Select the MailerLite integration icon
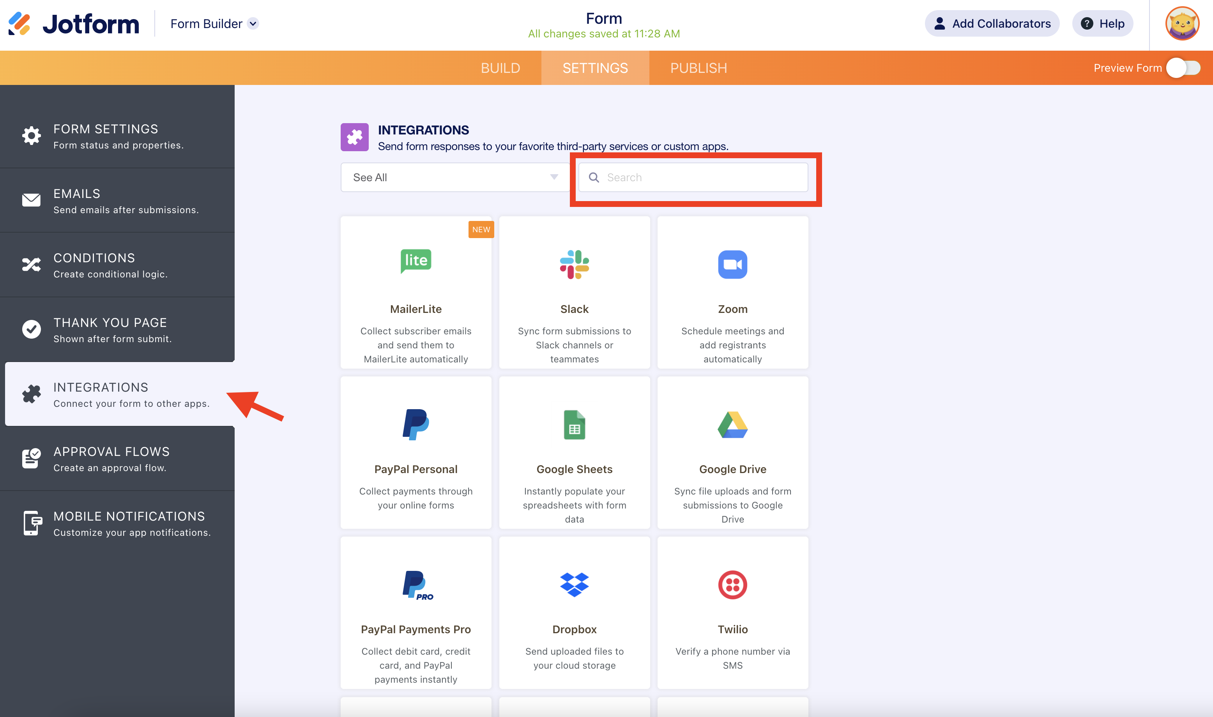The image size is (1213, 717). point(416,261)
